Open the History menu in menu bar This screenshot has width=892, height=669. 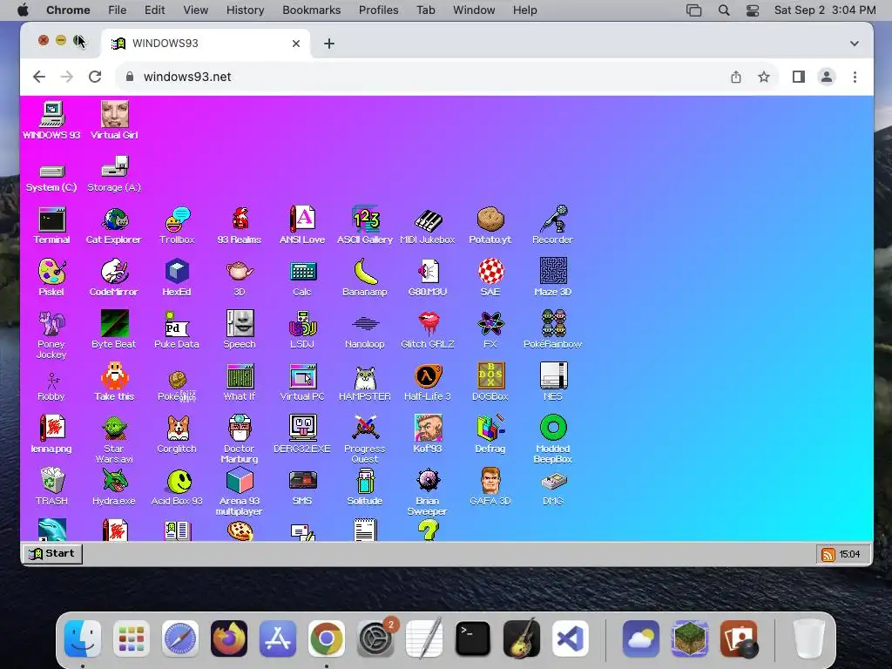(x=245, y=10)
